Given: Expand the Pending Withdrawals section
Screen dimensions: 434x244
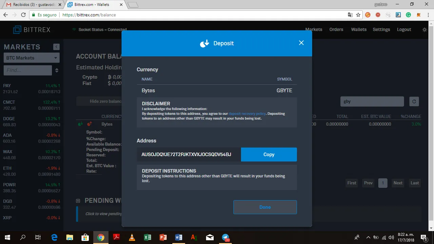Looking at the screenshot, I should coord(78,201).
